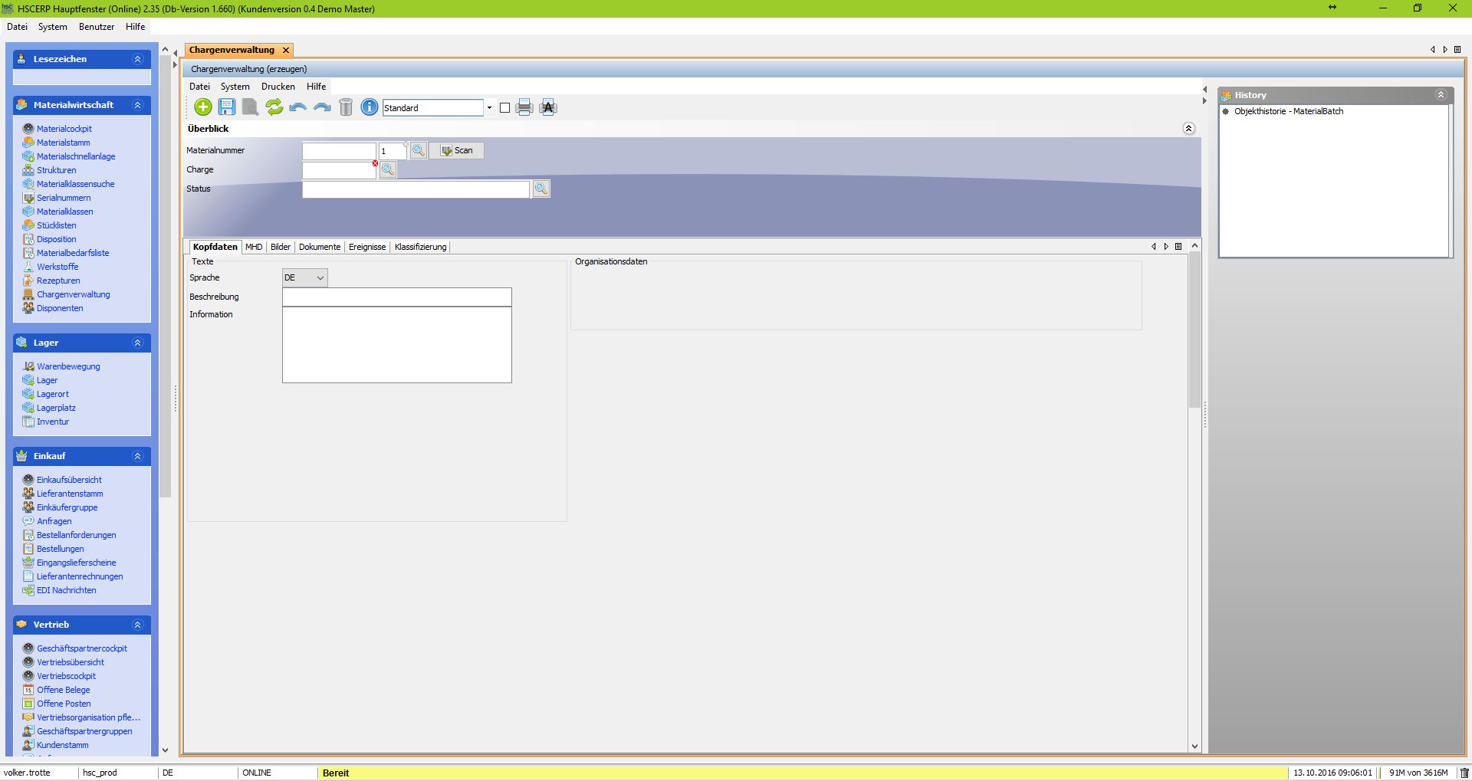
Task: Click the green plus New record icon
Action: [x=203, y=107]
